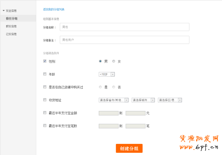Enable the 收货地址 filter checkbox
222x155 pixels.
click(x=45, y=100)
